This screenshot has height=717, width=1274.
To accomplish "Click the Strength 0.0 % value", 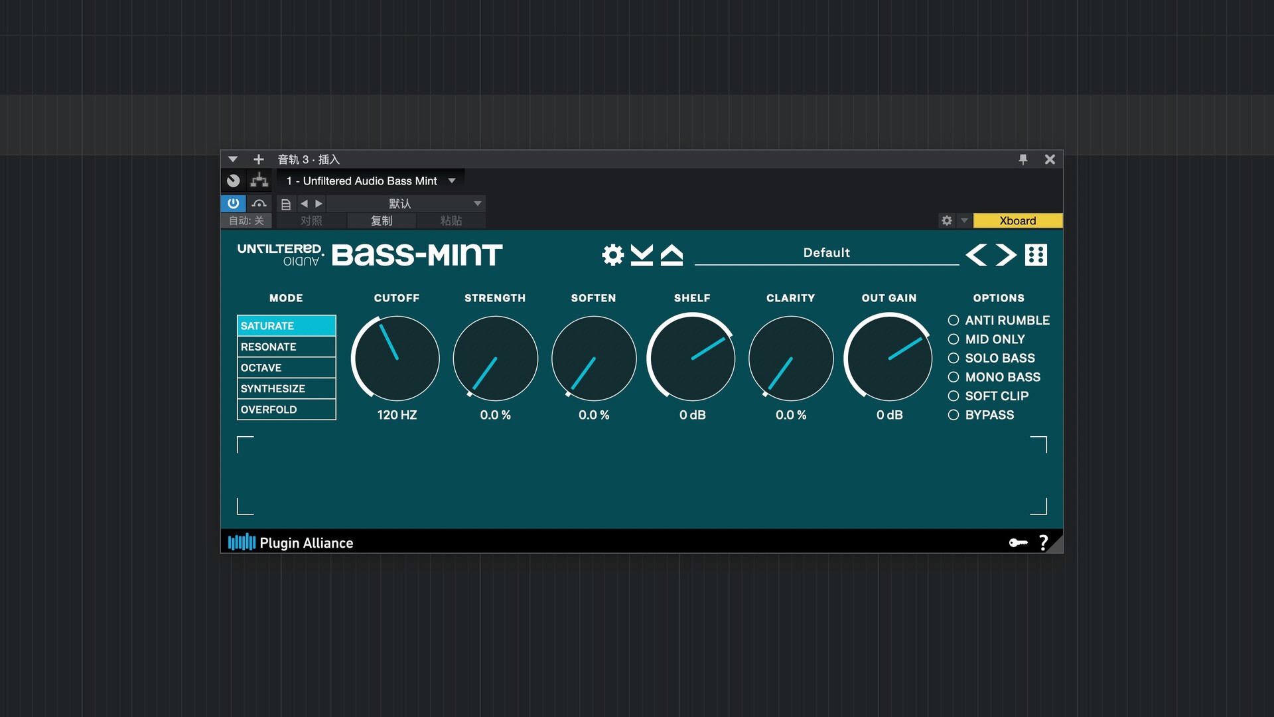I will (495, 415).
